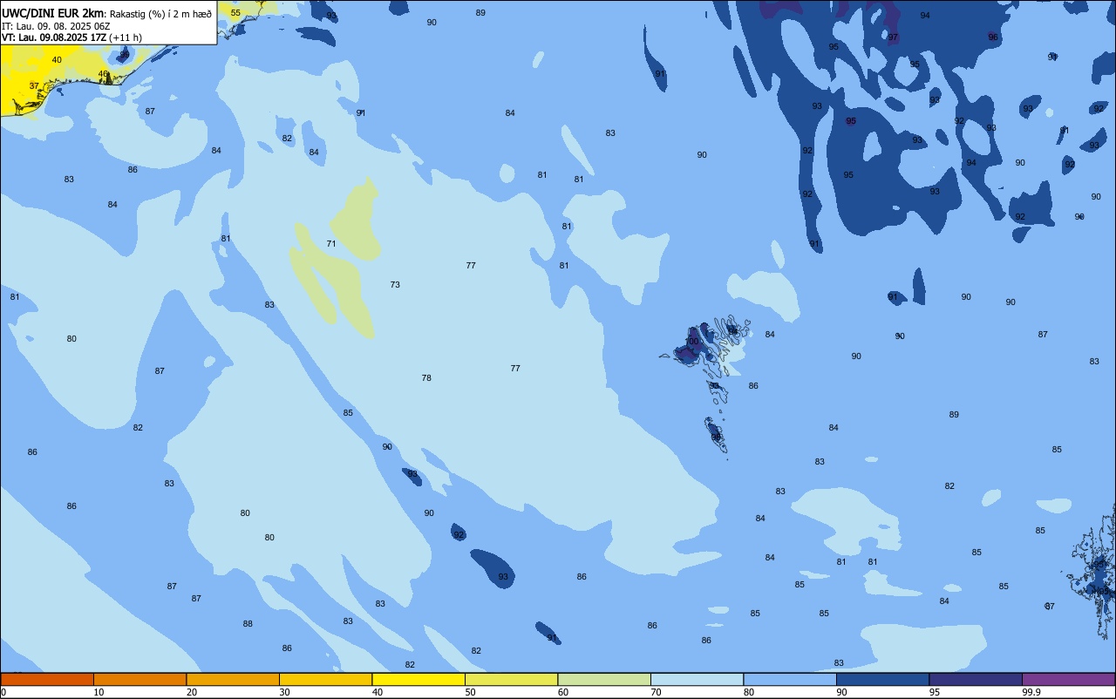
Task: Click the 0–10 dark red legend swatch
Action: point(47,679)
